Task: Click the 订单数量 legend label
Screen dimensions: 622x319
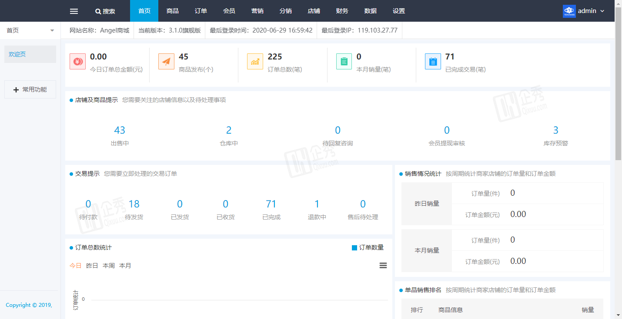Action: pyautogui.click(x=371, y=247)
